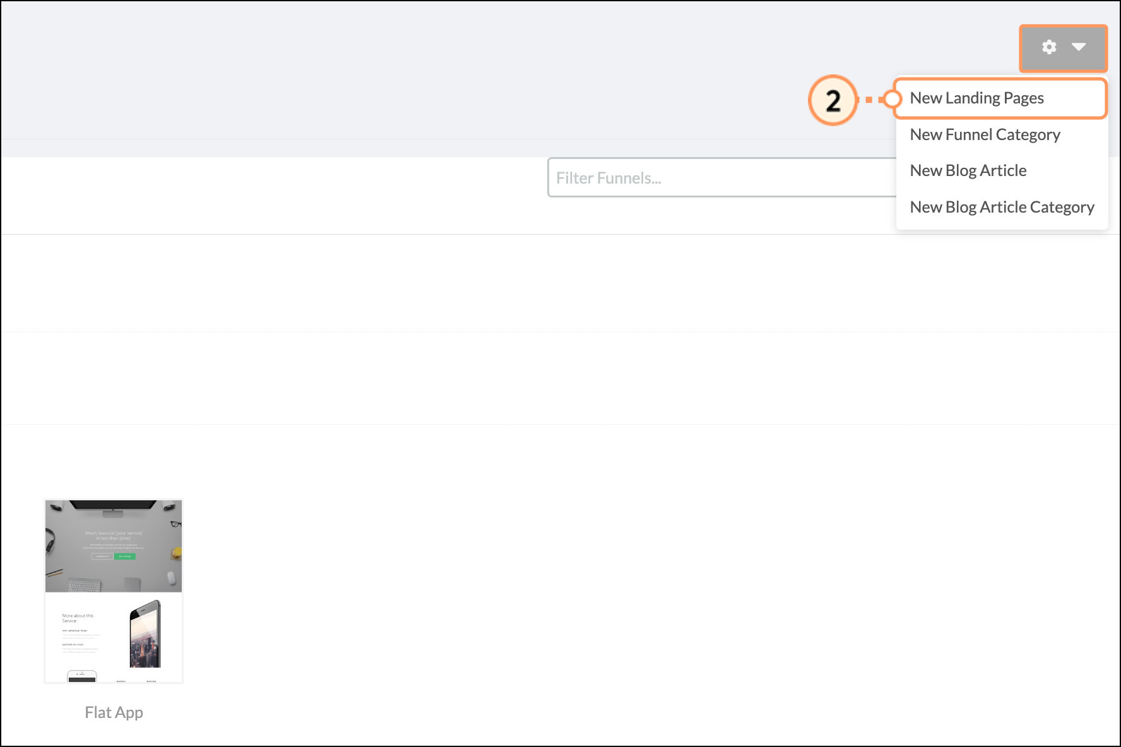The image size is (1121, 747).
Task: Click the Flat App label
Action: [x=114, y=712]
